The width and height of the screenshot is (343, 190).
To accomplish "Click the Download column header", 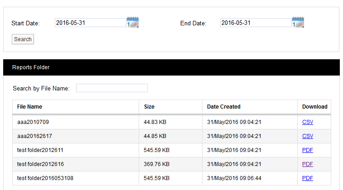I will [314, 107].
